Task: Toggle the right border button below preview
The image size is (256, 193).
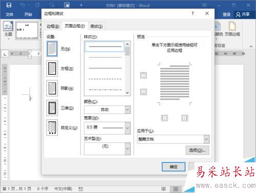Action: pyautogui.click(x=185, y=118)
